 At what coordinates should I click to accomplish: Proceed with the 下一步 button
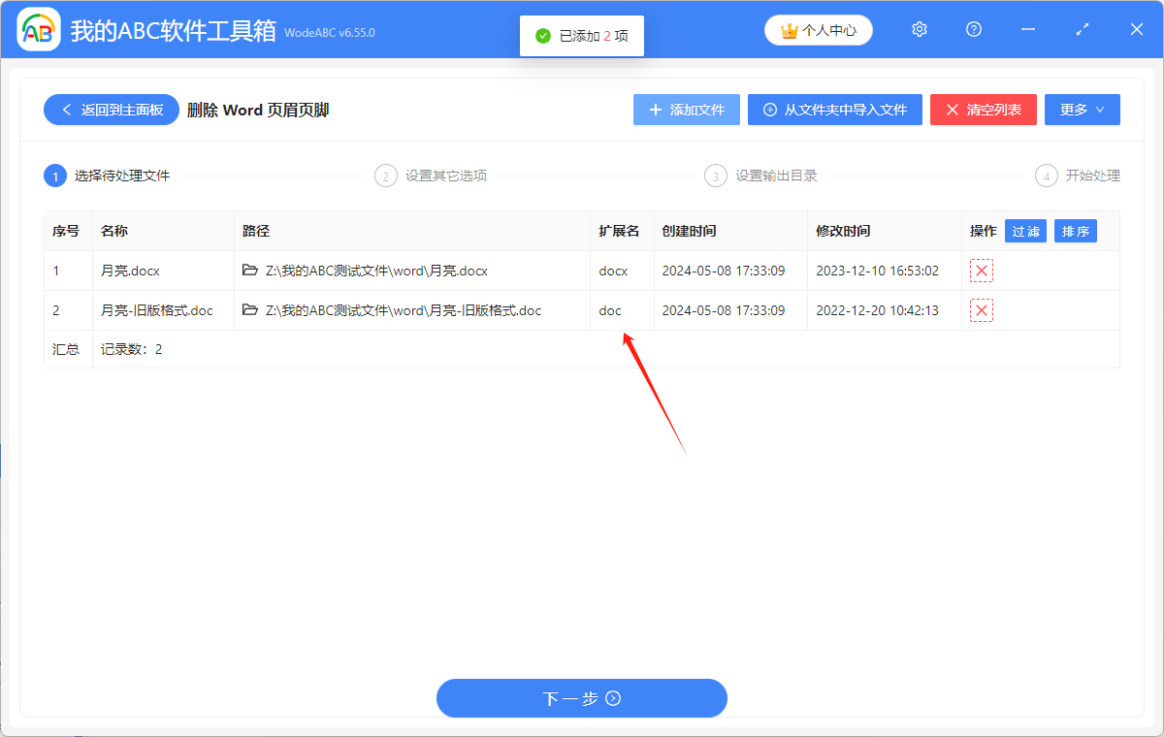point(581,698)
